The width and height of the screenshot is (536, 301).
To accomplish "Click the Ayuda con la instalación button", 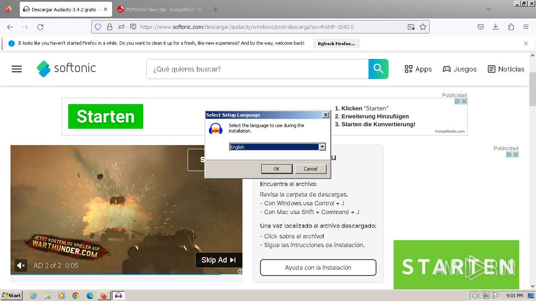I will tap(318, 268).
